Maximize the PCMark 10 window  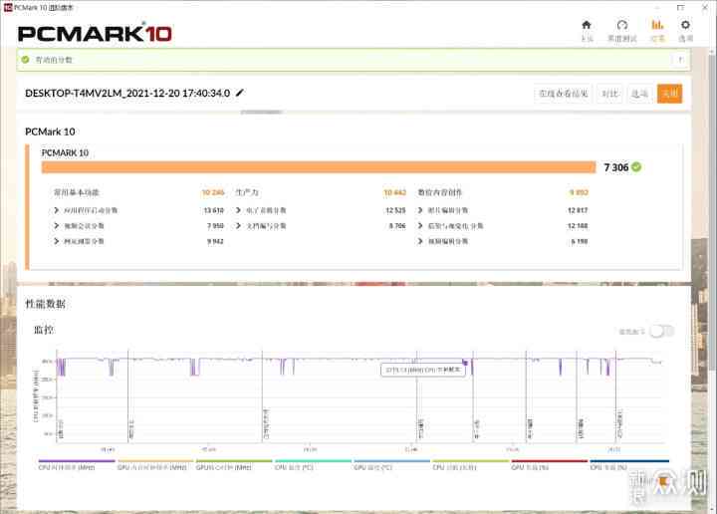[x=681, y=7]
